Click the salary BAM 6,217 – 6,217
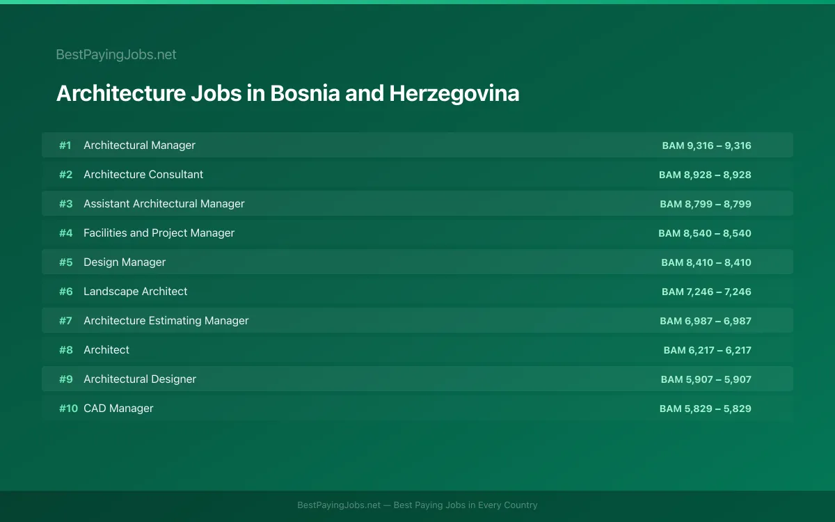Image resolution: width=835 pixels, height=522 pixels. click(x=708, y=350)
